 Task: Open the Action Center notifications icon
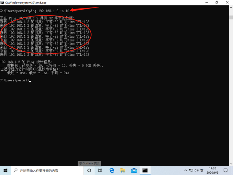point(226,170)
